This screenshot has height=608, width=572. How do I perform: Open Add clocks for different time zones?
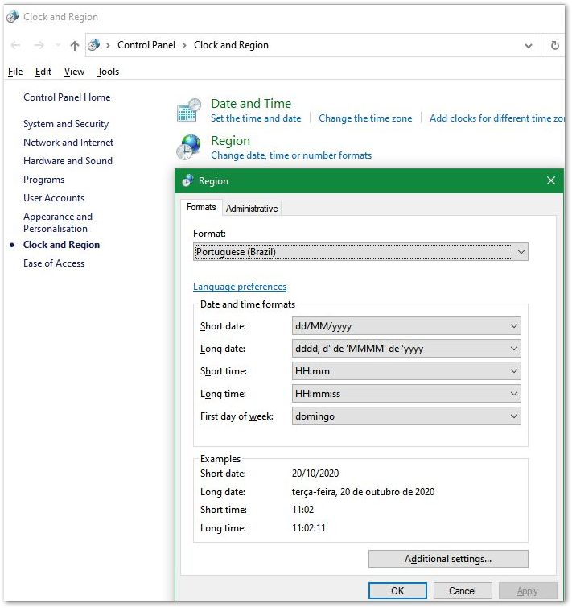[x=497, y=118]
